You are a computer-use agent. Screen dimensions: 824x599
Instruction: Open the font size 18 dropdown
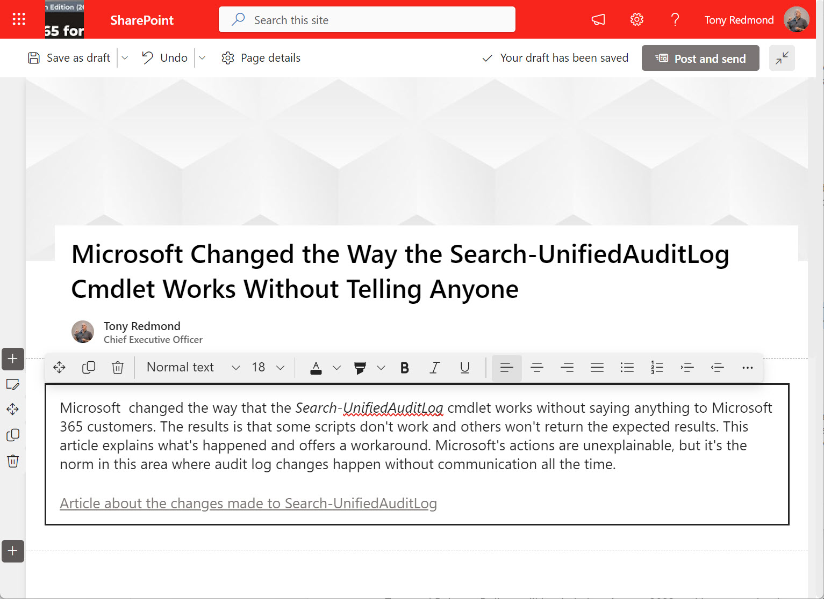(268, 368)
